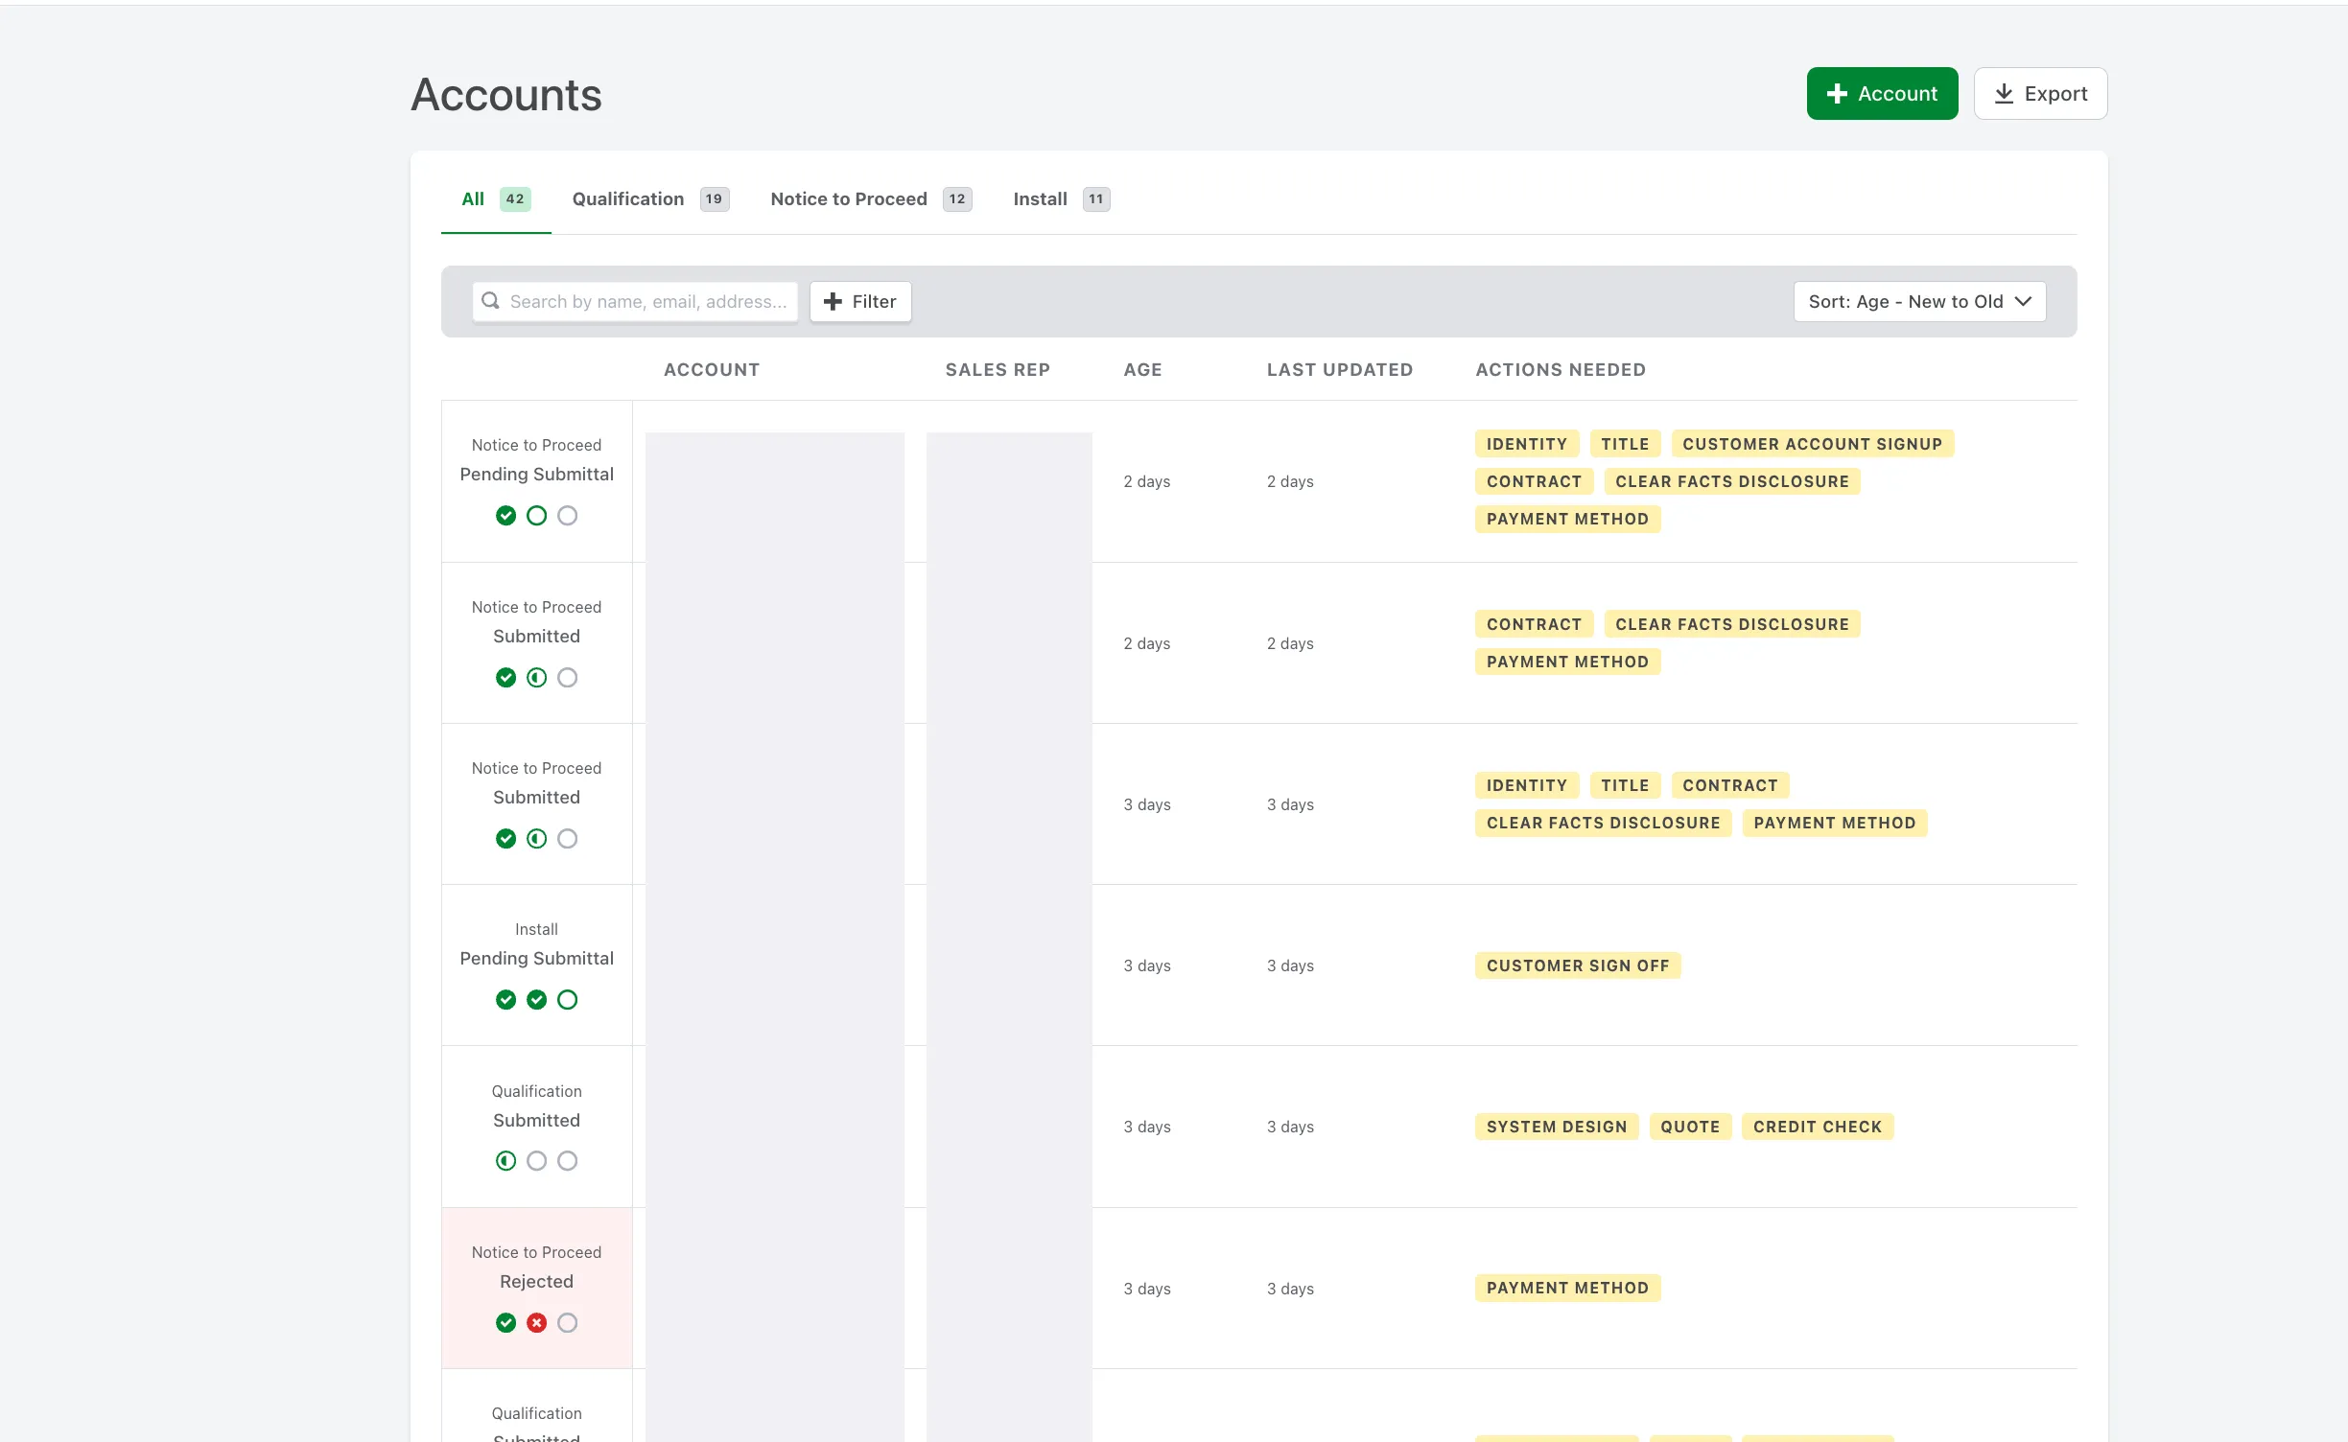This screenshot has height=1442, width=2348.
Task: Click the ACCOUNT column header
Action: (712, 369)
